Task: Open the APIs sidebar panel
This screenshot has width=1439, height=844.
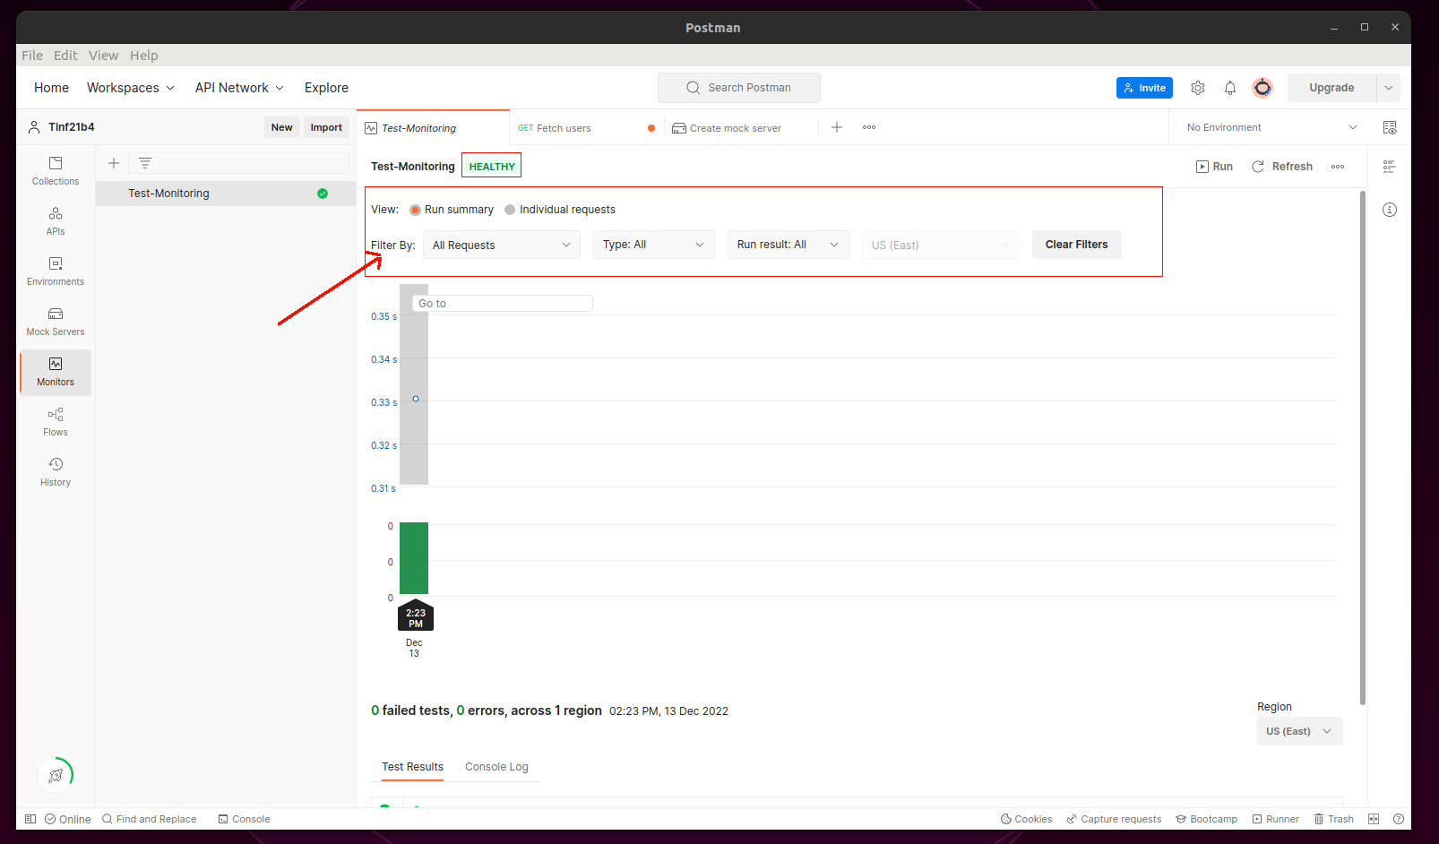Action: point(55,221)
